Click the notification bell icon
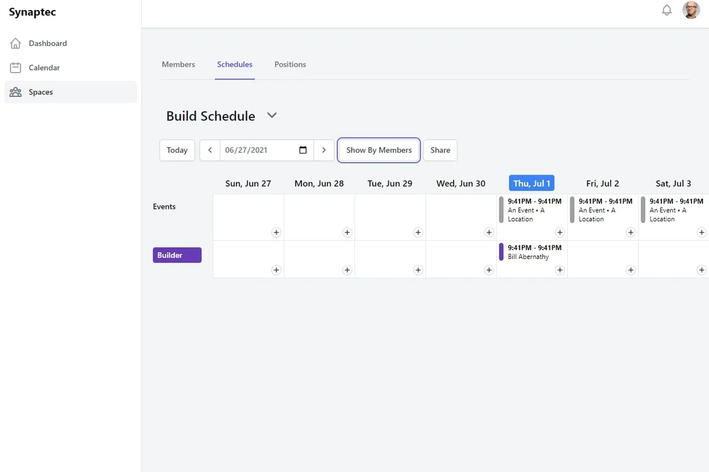Viewport: 709px width, 472px height. click(666, 11)
